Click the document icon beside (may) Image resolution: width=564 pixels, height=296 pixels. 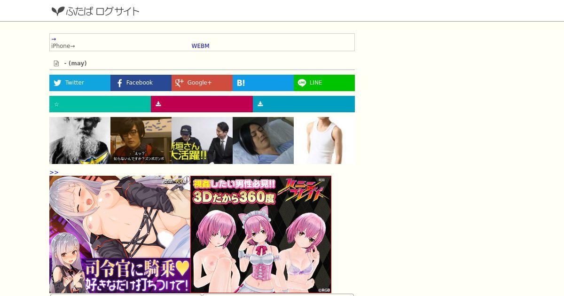(x=56, y=63)
